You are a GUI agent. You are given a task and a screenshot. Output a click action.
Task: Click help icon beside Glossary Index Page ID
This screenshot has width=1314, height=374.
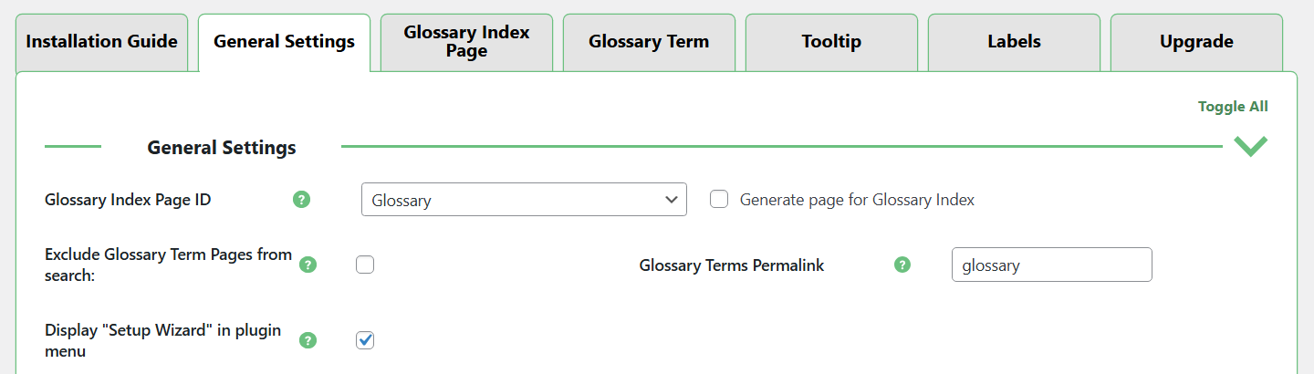coord(301,199)
